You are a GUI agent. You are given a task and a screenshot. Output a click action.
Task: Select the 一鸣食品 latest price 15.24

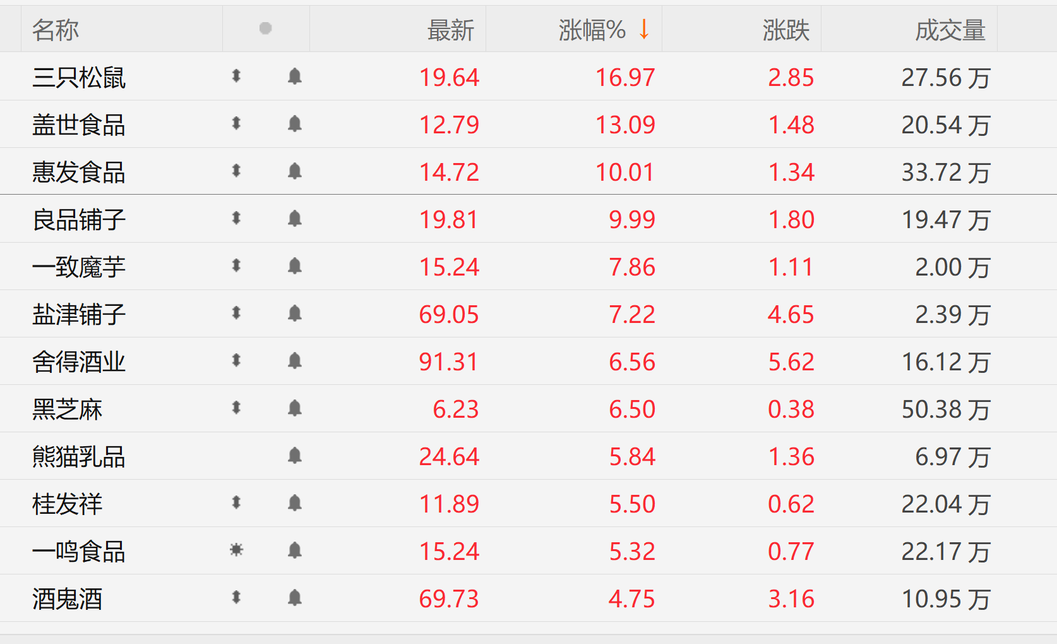pos(449,551)
